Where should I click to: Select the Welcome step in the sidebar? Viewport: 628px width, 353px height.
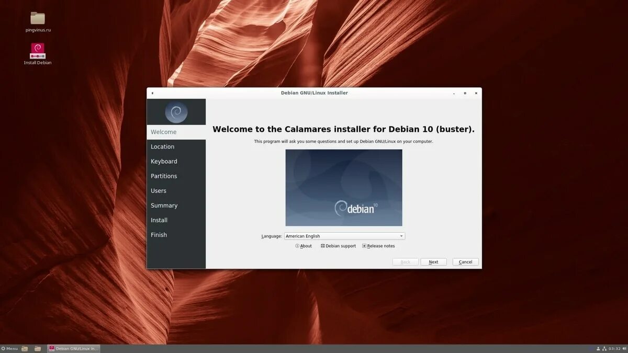pyautogui.click(x=176, y=132)
